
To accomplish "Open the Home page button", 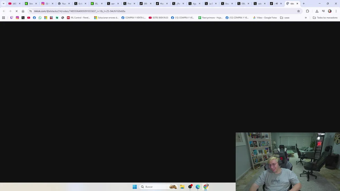I will coord(23,11).
